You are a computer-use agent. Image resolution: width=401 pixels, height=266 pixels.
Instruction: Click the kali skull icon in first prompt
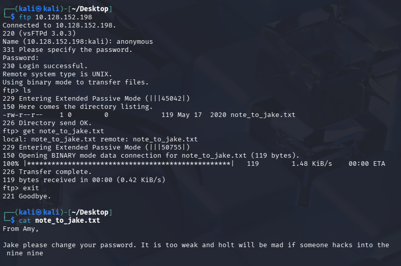pyautogui.click(x=39, y=9)
